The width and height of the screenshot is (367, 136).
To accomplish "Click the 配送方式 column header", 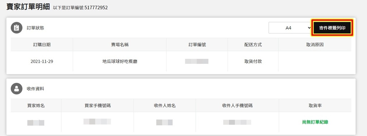I will [x=253, y=45].
